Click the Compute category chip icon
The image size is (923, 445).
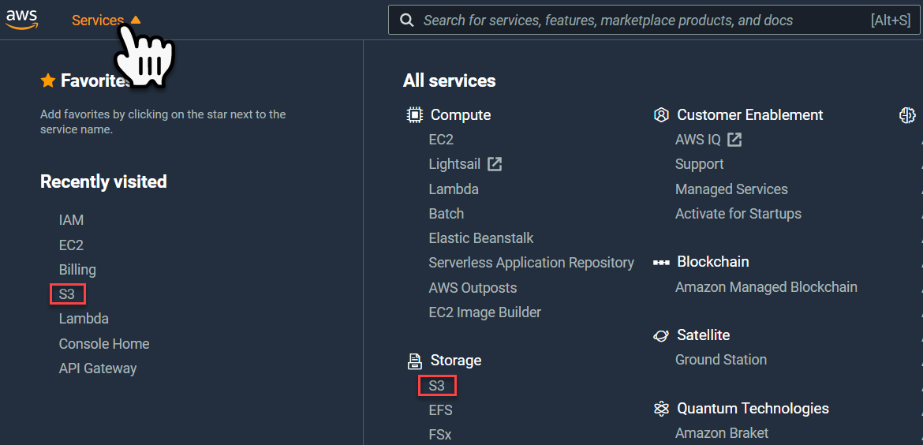point(415,114)
